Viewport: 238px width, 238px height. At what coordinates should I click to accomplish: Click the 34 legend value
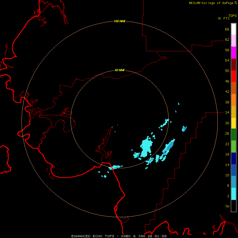click(x=227, y=113)
